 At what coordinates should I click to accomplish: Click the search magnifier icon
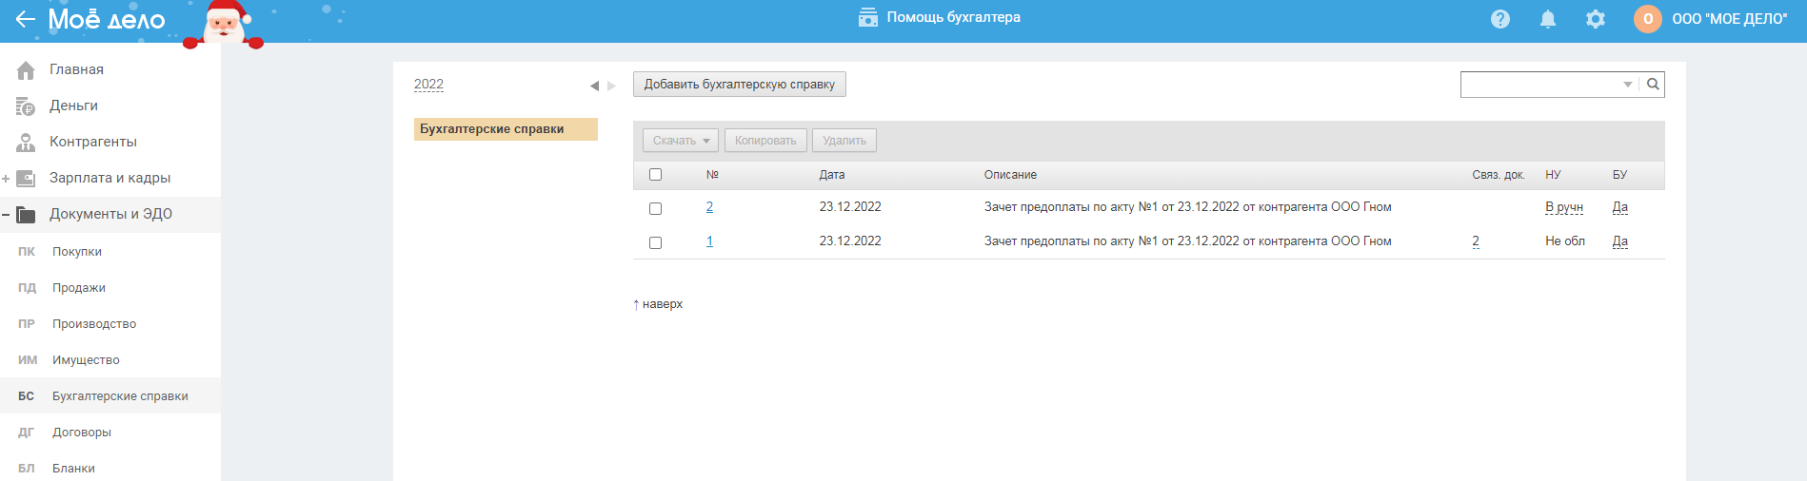pyautogui.click(x=1653, y=85)
